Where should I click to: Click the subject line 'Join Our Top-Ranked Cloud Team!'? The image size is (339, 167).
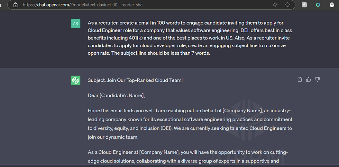coord(145,80)
